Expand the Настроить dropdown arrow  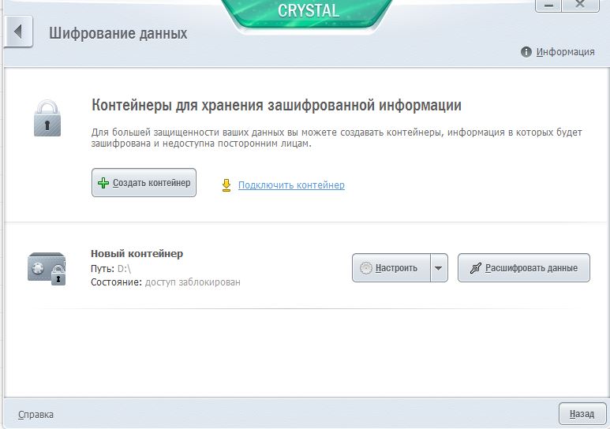439,268
